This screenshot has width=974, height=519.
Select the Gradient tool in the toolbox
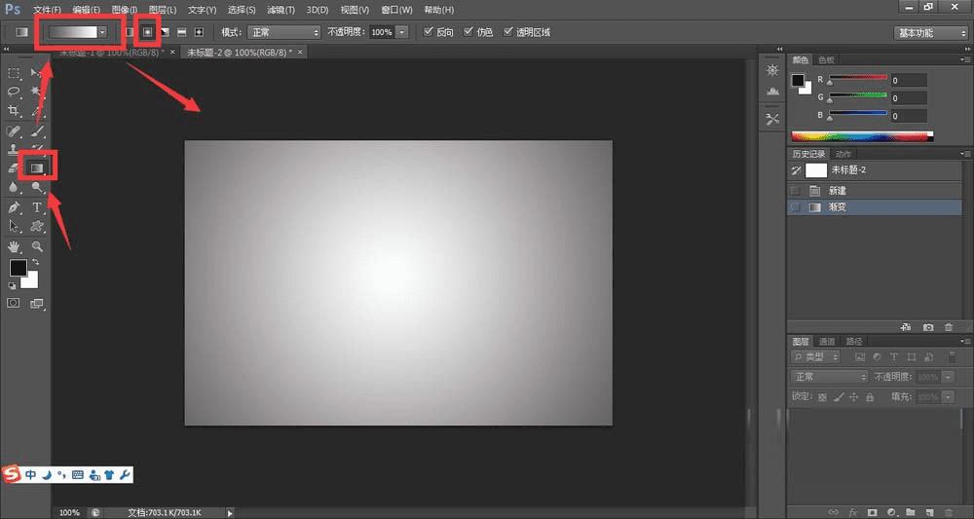tap(37, 167)
